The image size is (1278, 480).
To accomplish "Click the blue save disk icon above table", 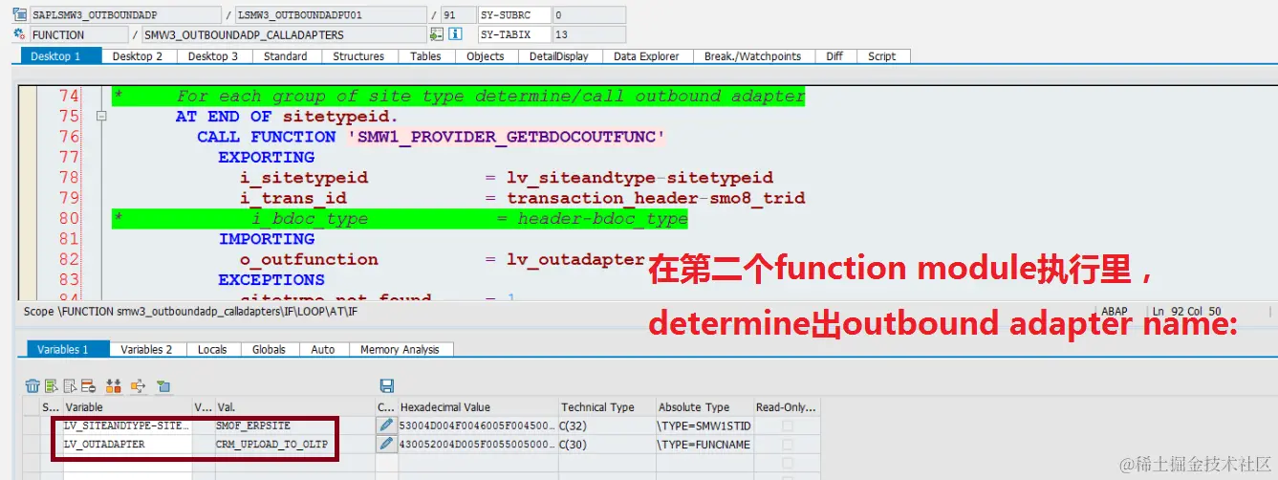I will coord(387,386).
